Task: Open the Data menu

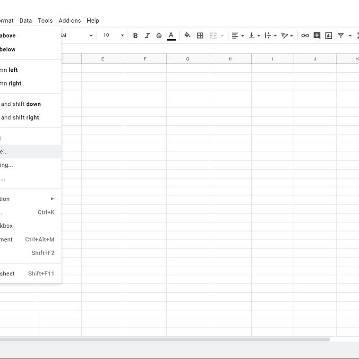Action: (26, 20)
